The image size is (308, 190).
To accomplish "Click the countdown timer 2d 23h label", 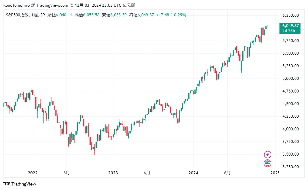I will point(289,31).
